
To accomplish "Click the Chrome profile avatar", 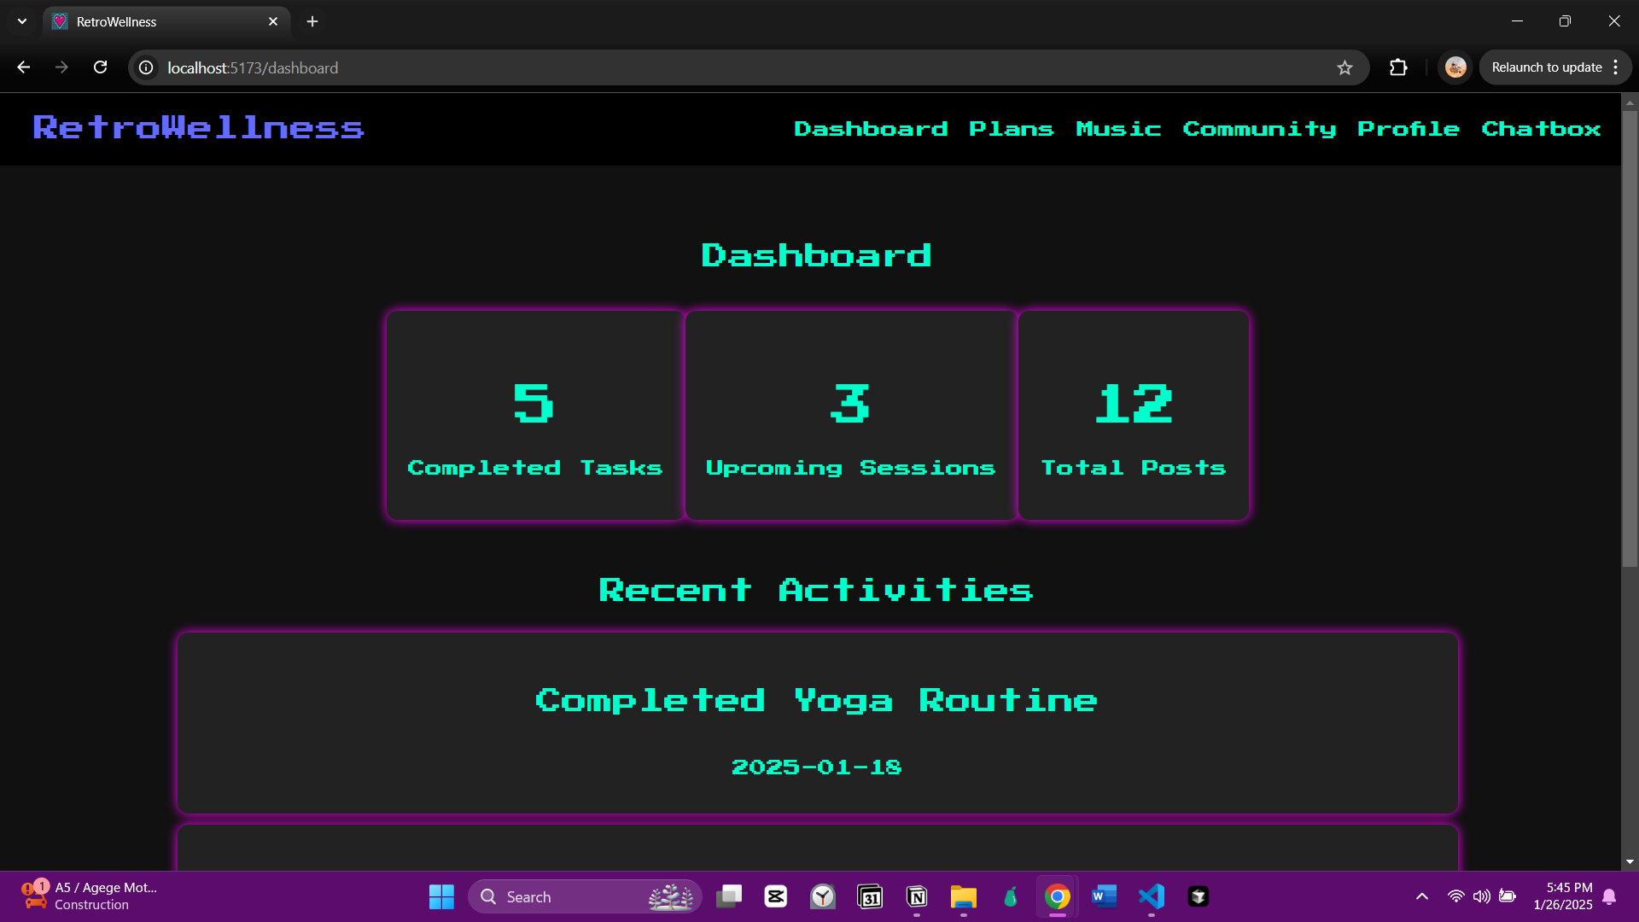I will [x=1455, y=67].
